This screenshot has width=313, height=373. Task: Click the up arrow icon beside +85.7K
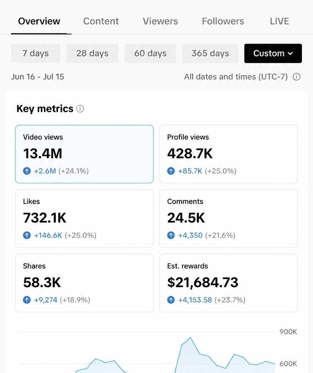pos(171,171)
